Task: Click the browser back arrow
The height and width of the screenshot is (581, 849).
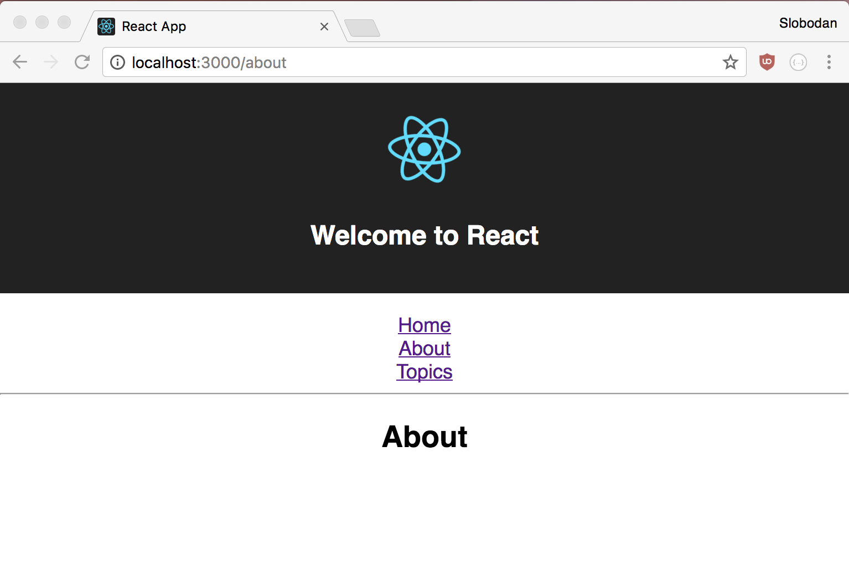Action: point(20,62)
